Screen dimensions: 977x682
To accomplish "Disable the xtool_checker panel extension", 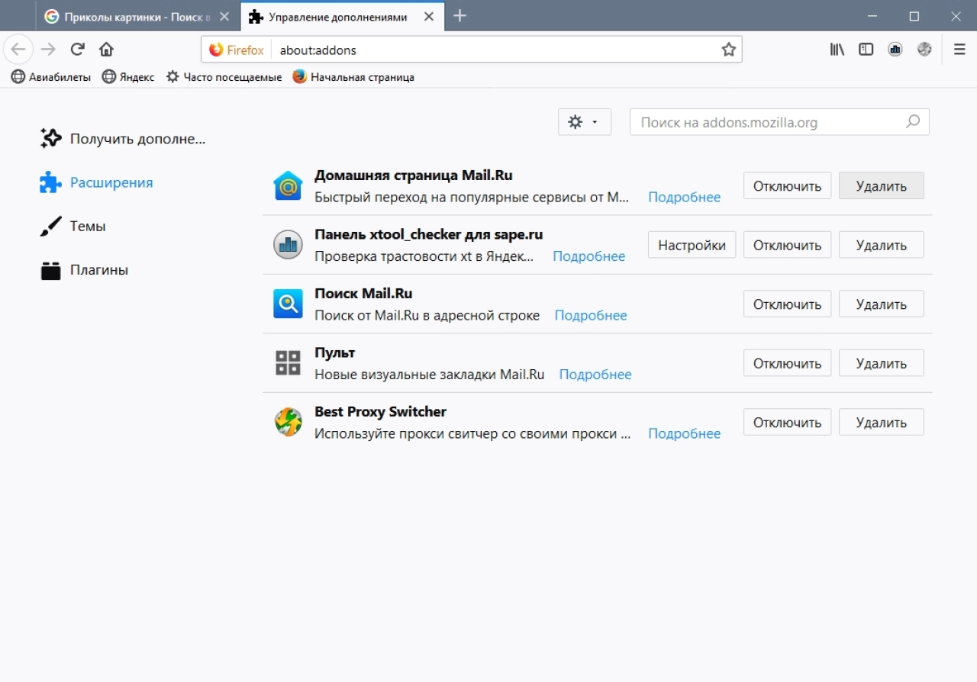I will [787, 245].
